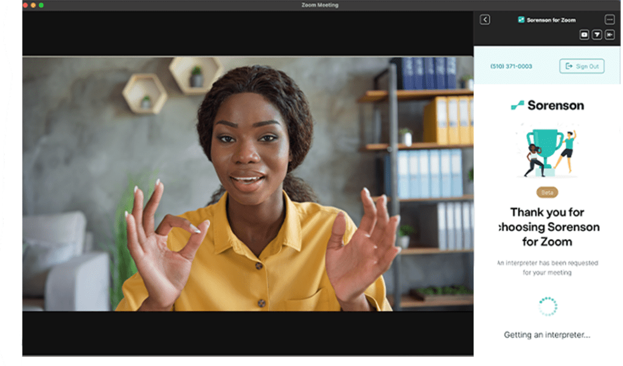Click the "Getting an interpreter..." status text
This screenshot has height=366, width=623.
click(x=548, y=336)
